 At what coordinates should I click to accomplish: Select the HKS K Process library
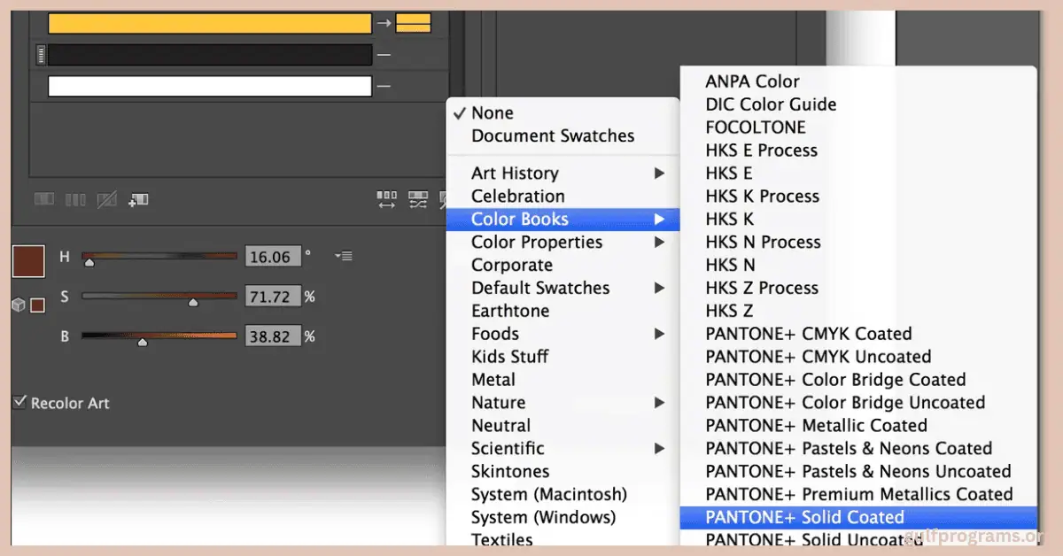pyautogui.click(x=762, y=196)
